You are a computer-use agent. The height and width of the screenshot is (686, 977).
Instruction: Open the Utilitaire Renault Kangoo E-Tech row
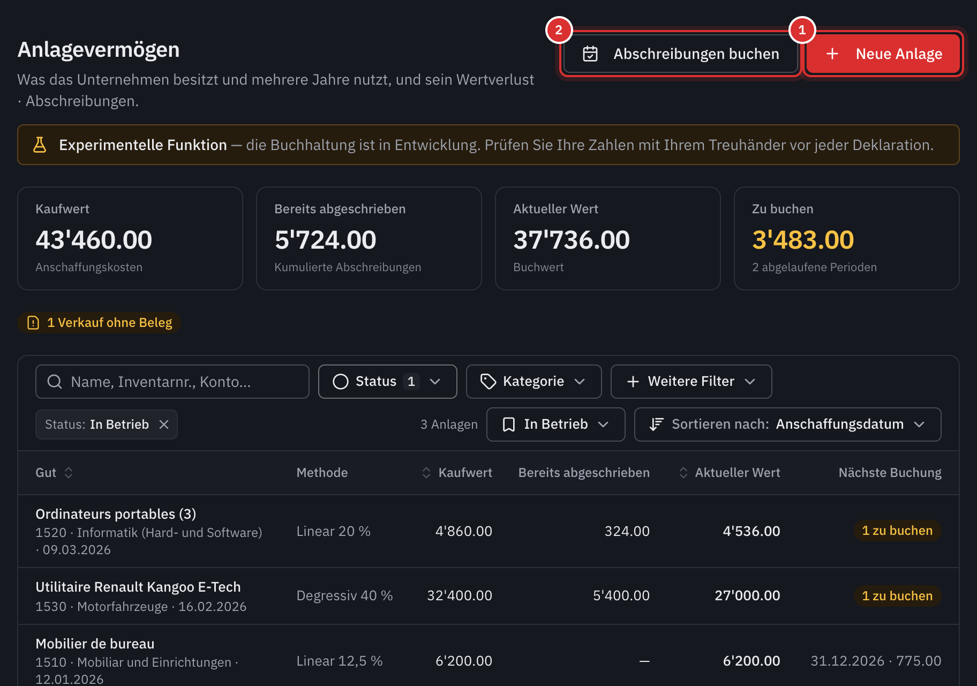click(x=488, y=596)
